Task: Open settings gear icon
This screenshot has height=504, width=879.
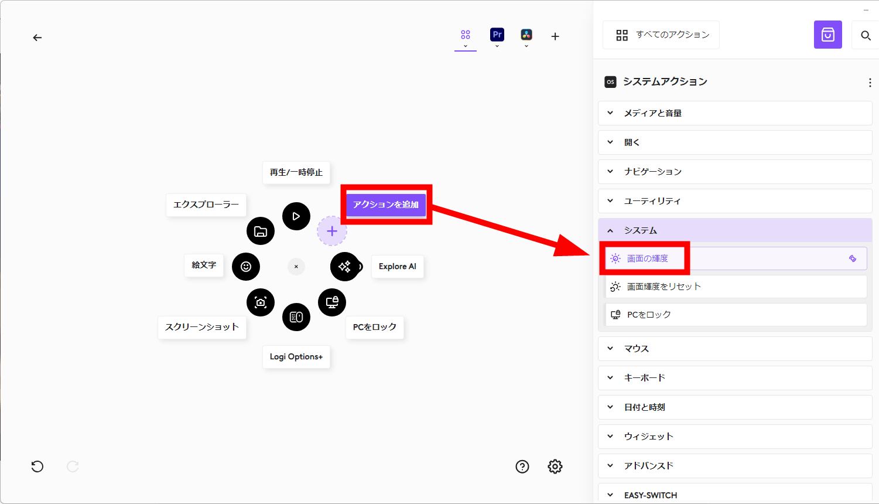Action: click(x=555, y=466)
